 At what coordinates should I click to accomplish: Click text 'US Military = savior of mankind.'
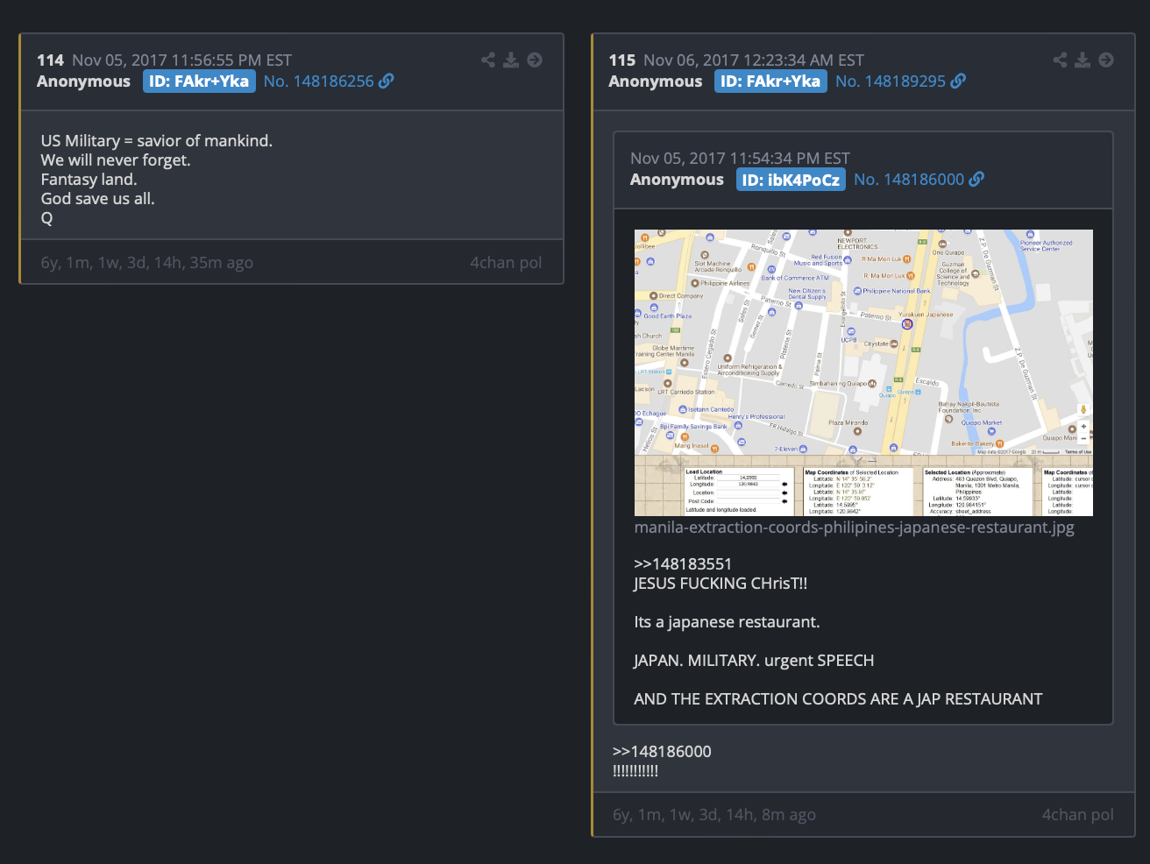[157, 141]
